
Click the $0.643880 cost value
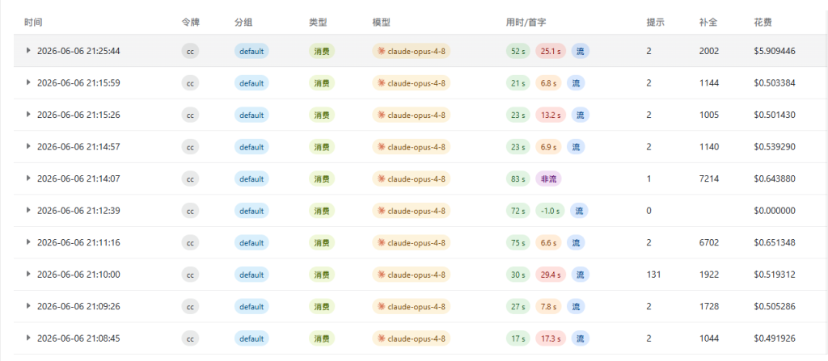775,179
